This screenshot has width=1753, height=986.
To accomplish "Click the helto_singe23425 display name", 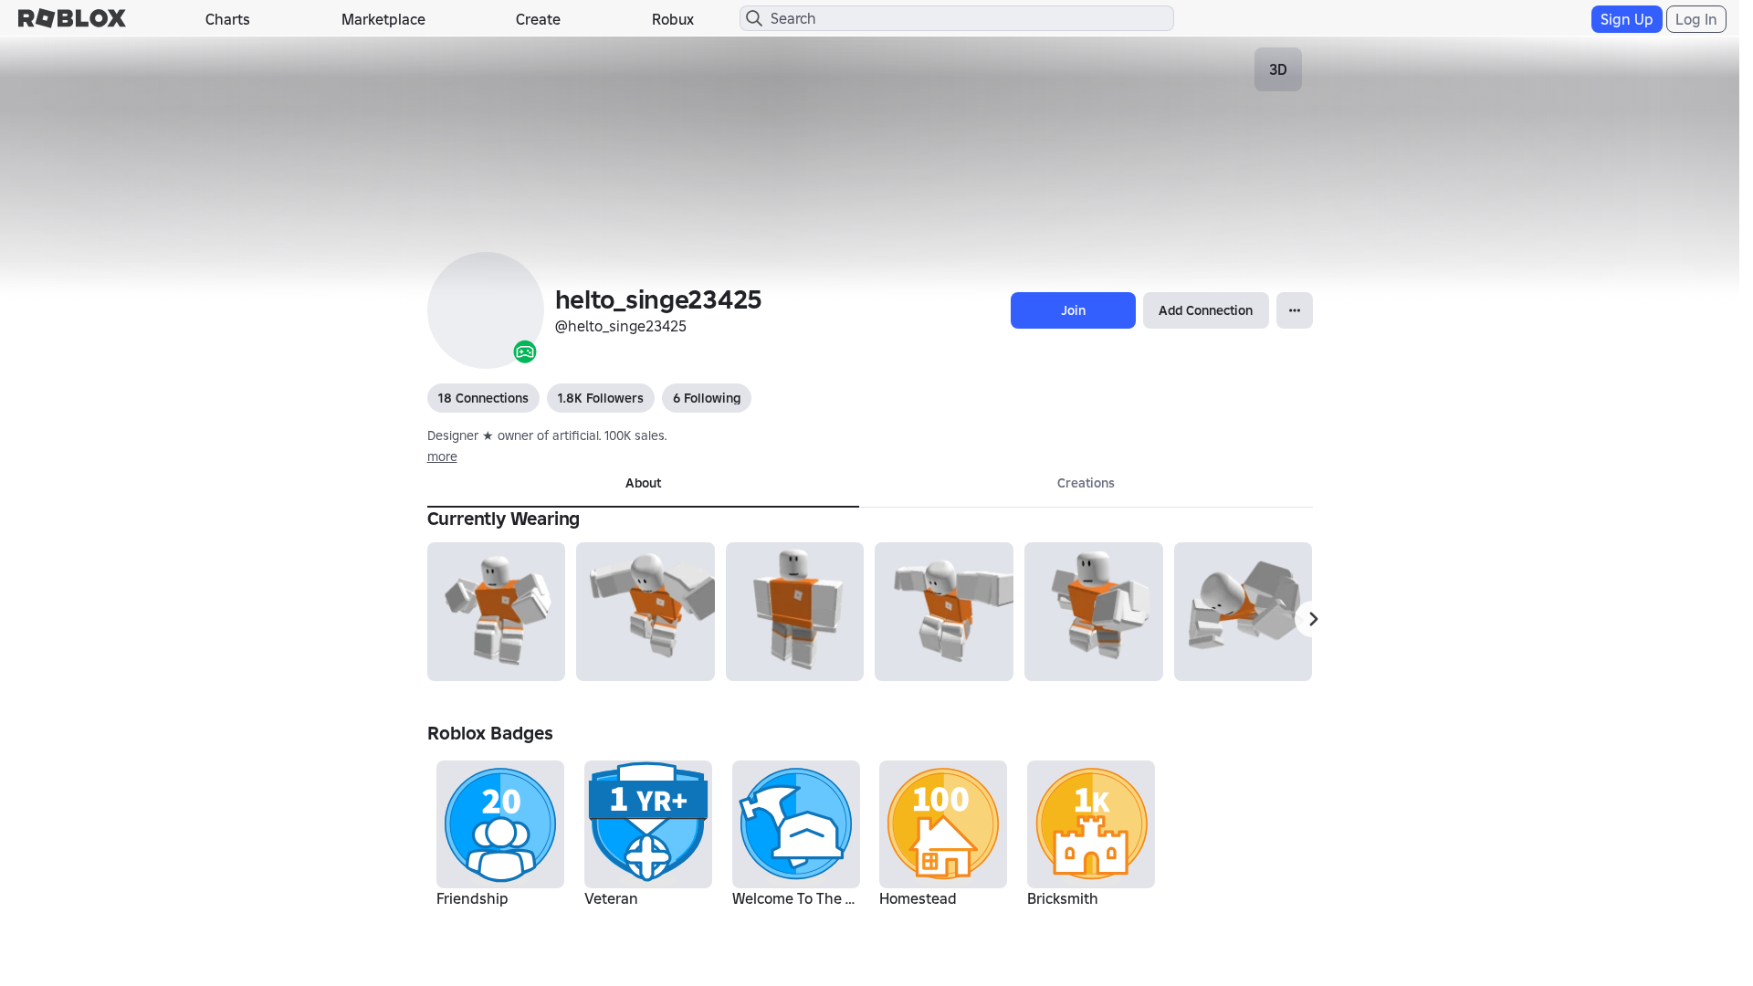I will [658, 299].
